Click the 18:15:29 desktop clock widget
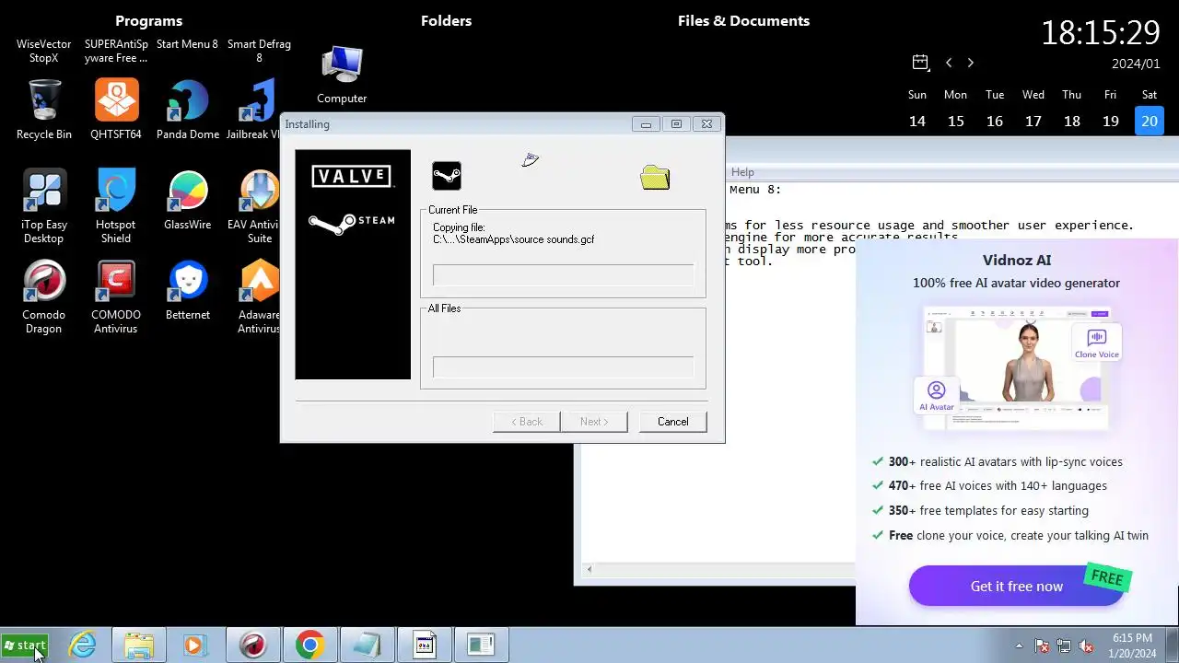Screen dimensions: 1179x663 pos(1100,32)
